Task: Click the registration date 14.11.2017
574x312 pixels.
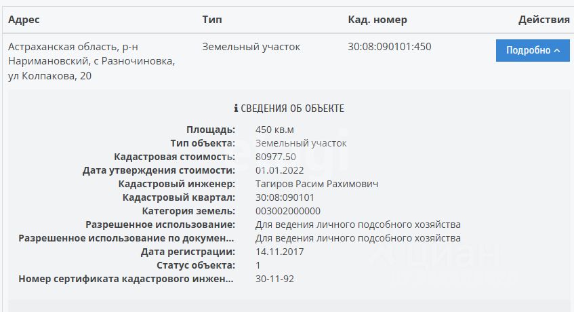Action: click(x=279, y=252)
